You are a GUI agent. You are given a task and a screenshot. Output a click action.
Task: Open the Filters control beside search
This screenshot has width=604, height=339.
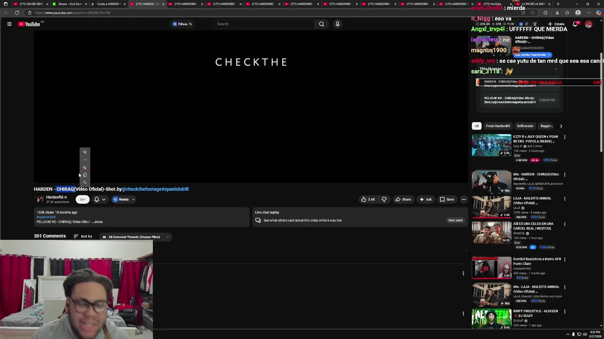click(182, 24)
